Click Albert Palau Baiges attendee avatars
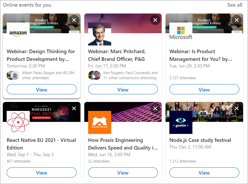The height and width of the screenshot is (184, 248). pos(13,75)
